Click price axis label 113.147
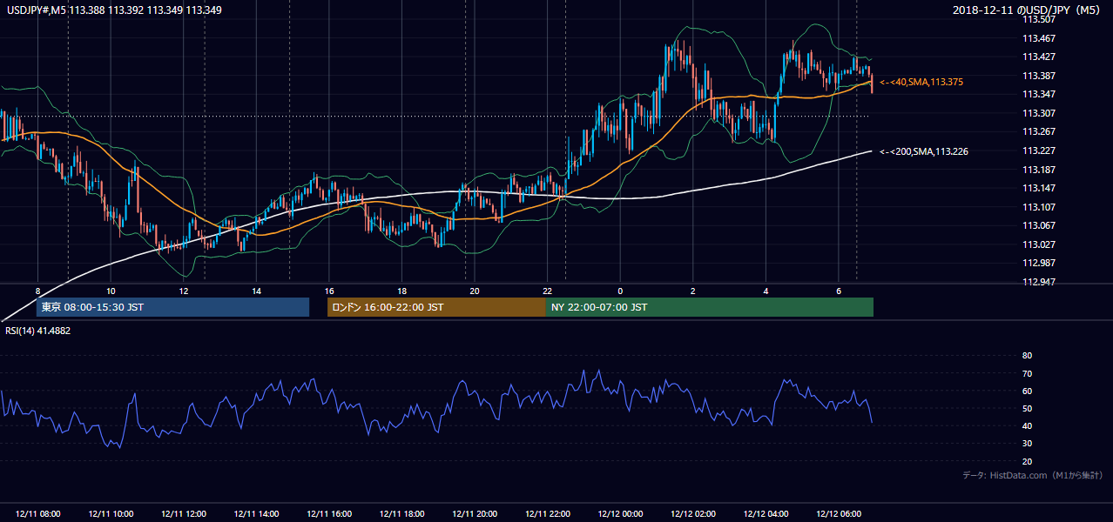 click(x=1039, y=188)
